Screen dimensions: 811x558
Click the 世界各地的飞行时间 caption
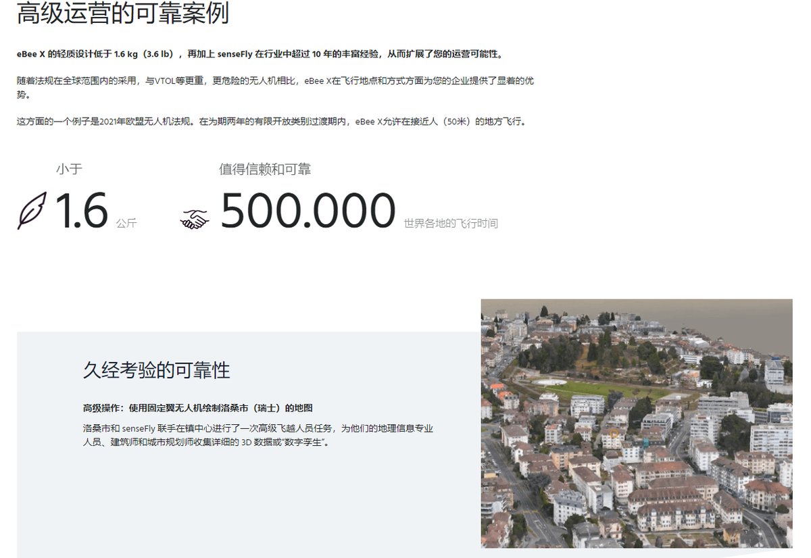click(451, 223)
